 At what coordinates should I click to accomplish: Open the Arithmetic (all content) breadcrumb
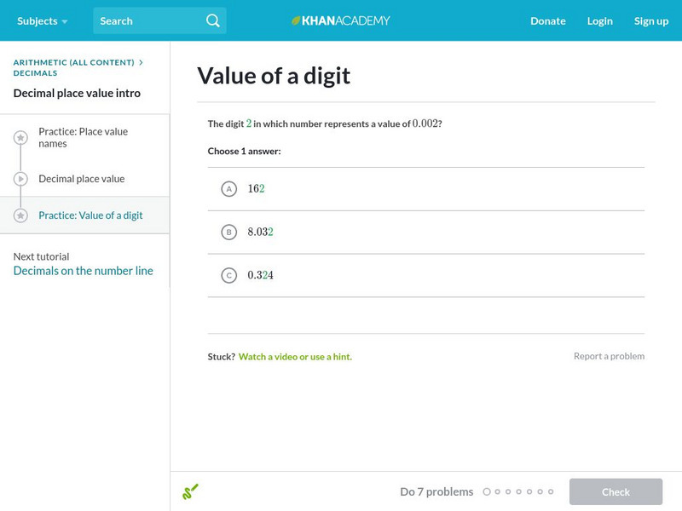(74, 62)
